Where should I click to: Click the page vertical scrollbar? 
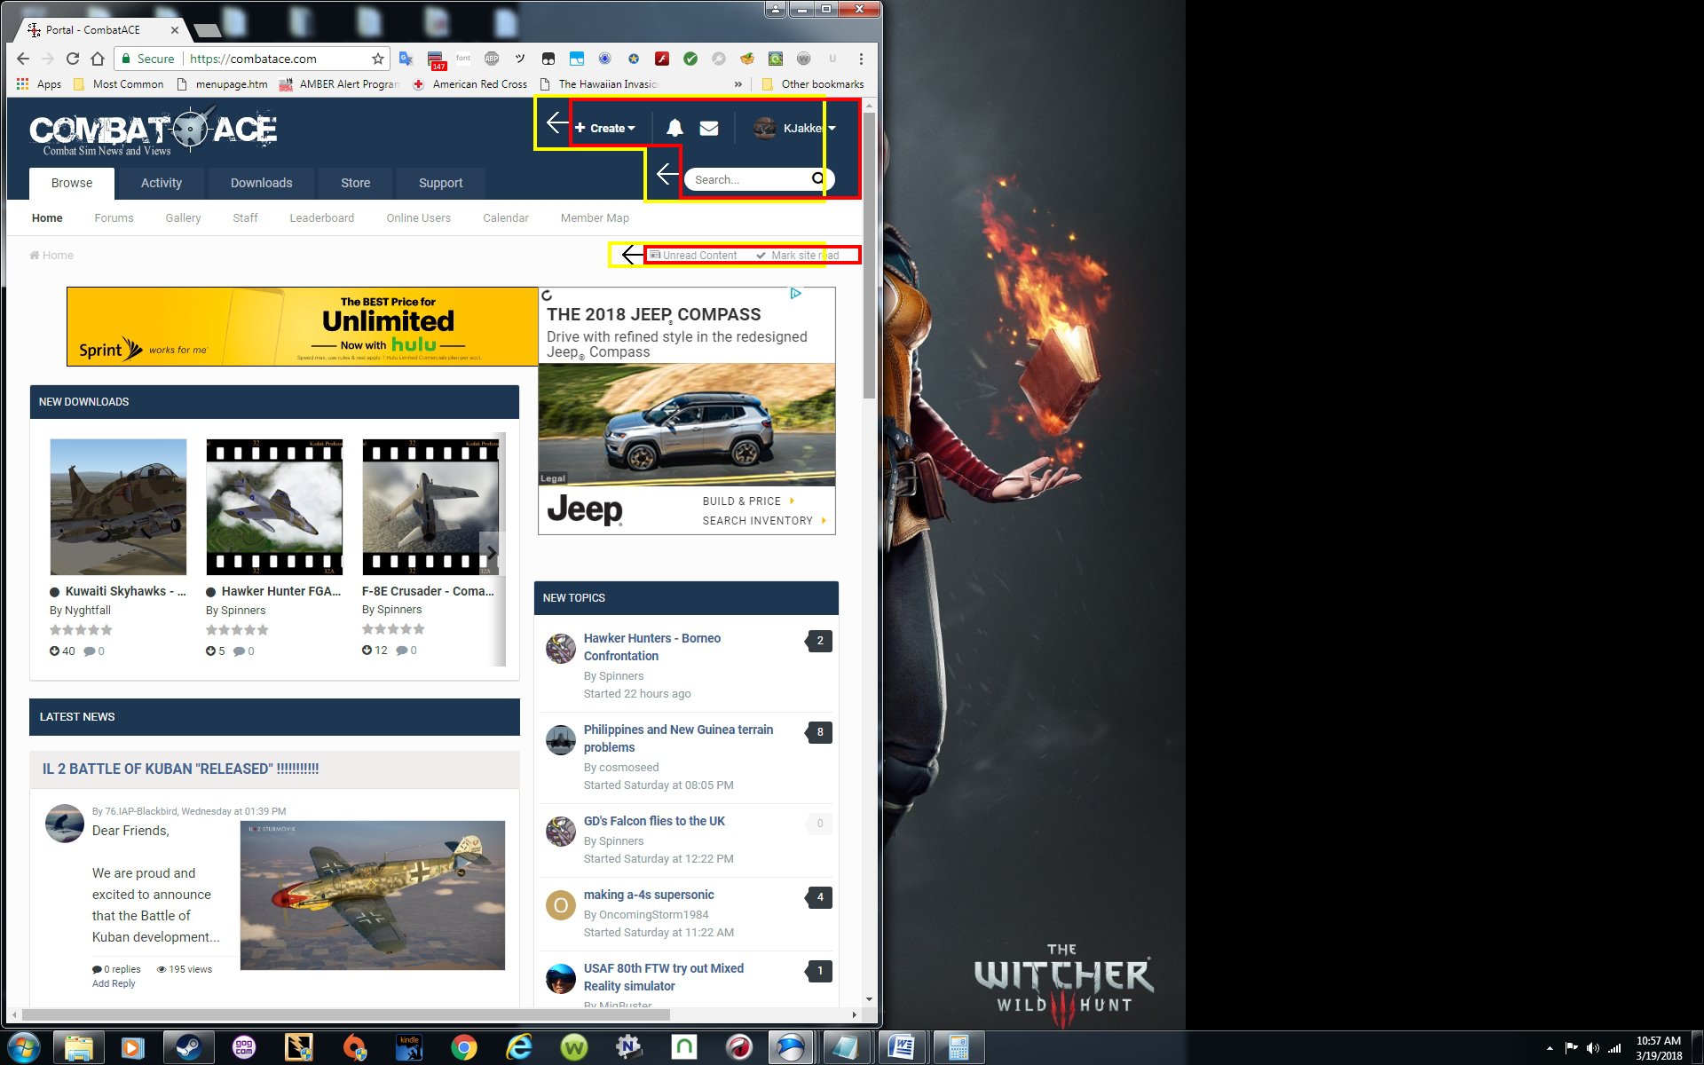pos(869,256)
